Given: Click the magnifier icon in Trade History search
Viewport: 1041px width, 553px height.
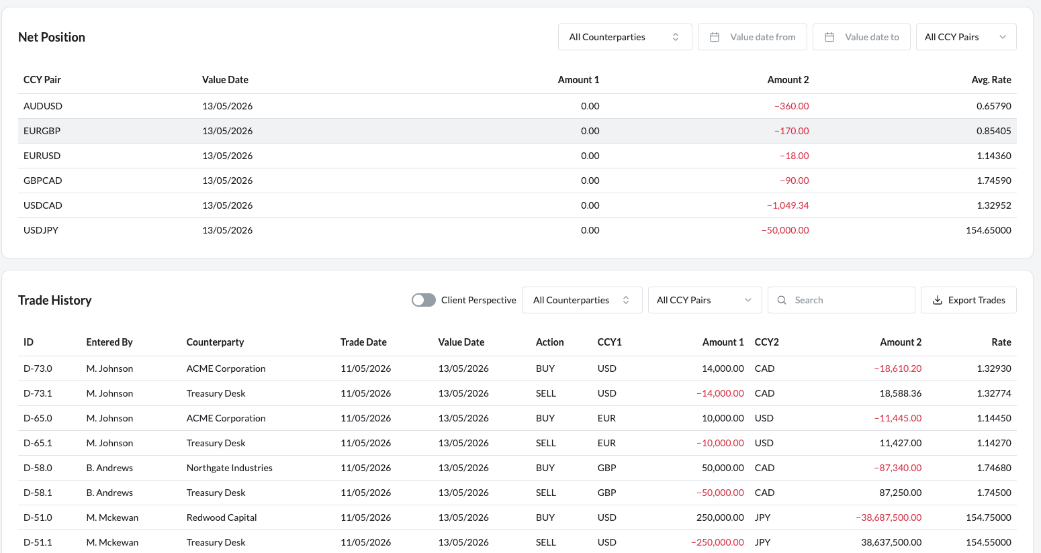Looking at the screenshot, I should pos(782,300).
